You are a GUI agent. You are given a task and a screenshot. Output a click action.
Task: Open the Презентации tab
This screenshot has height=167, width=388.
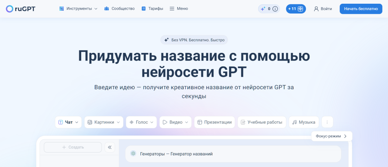pyautogui.click(x=215, y=122)
